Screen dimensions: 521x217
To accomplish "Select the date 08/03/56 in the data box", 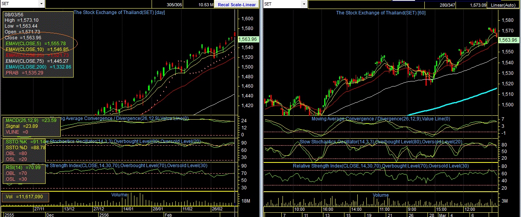I will (x=15, y=14).
